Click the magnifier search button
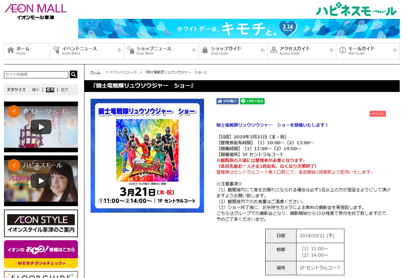The image size is (405, 278). click(x=74, y=74)
